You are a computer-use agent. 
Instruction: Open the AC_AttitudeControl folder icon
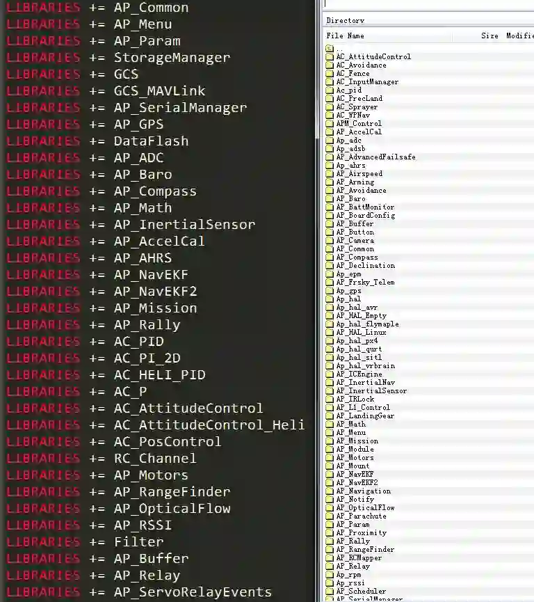[330, 57]
